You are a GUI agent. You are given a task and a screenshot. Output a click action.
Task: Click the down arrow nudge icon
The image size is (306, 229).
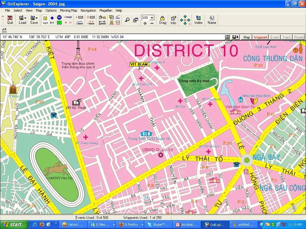pos(185,24)
